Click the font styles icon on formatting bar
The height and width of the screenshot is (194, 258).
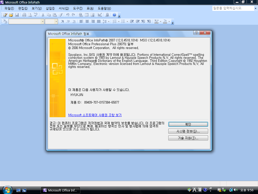click(5, 21)
